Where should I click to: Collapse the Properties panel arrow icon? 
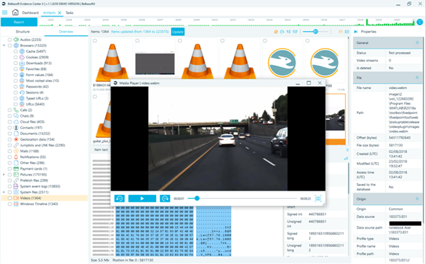355,32
